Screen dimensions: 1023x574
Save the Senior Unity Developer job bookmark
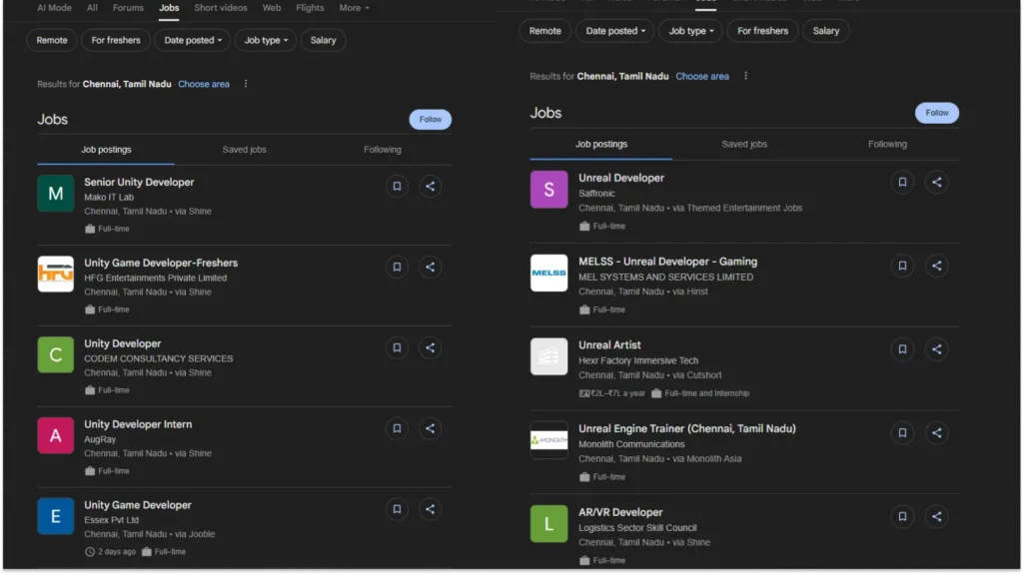[397, 187]
